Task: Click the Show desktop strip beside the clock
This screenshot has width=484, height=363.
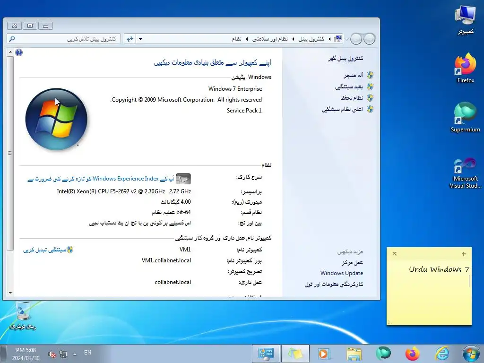Action: click(x=3, y=354)
